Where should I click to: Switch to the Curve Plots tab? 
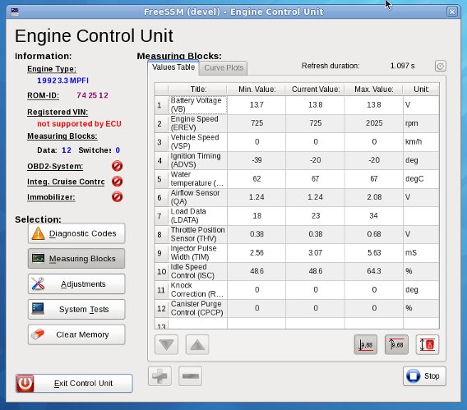click(224, 68)
